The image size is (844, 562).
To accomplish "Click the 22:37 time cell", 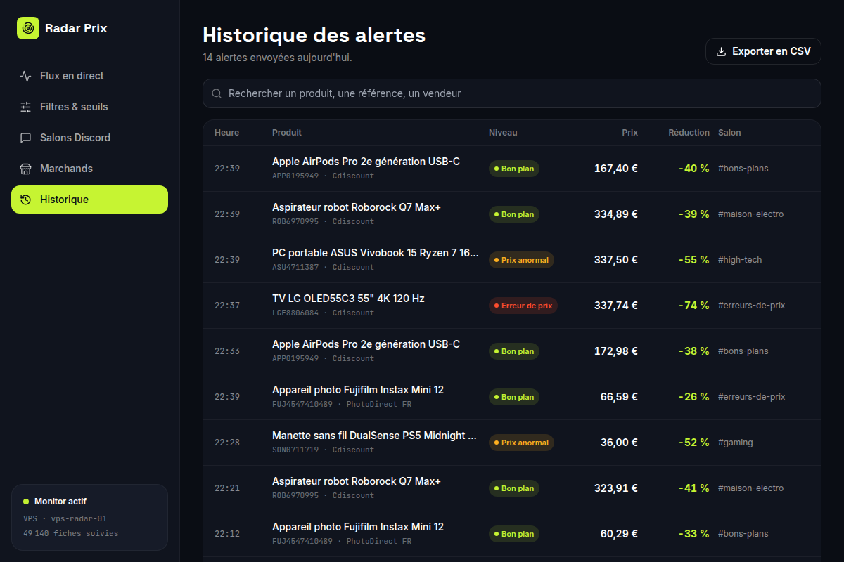I will click(227, 306).
